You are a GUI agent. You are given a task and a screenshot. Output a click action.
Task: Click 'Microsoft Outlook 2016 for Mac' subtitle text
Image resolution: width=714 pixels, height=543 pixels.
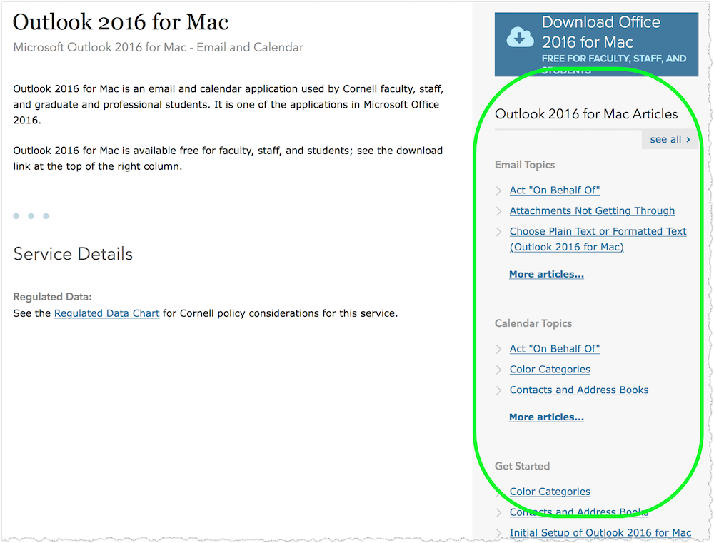158,47
